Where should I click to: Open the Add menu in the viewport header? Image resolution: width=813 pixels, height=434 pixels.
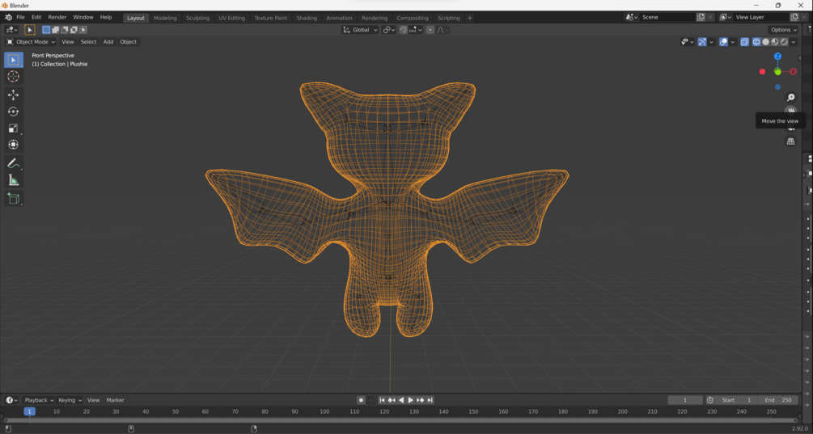click(108, 42)
